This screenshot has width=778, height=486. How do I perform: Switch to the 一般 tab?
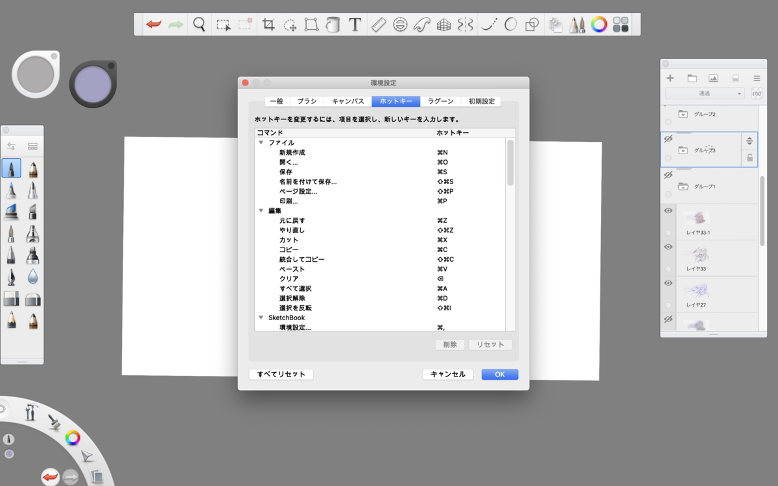pos(277,101)
